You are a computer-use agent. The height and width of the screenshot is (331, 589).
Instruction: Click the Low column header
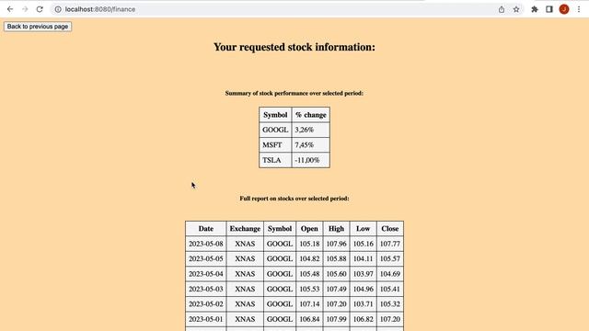[x=363, y=229]
